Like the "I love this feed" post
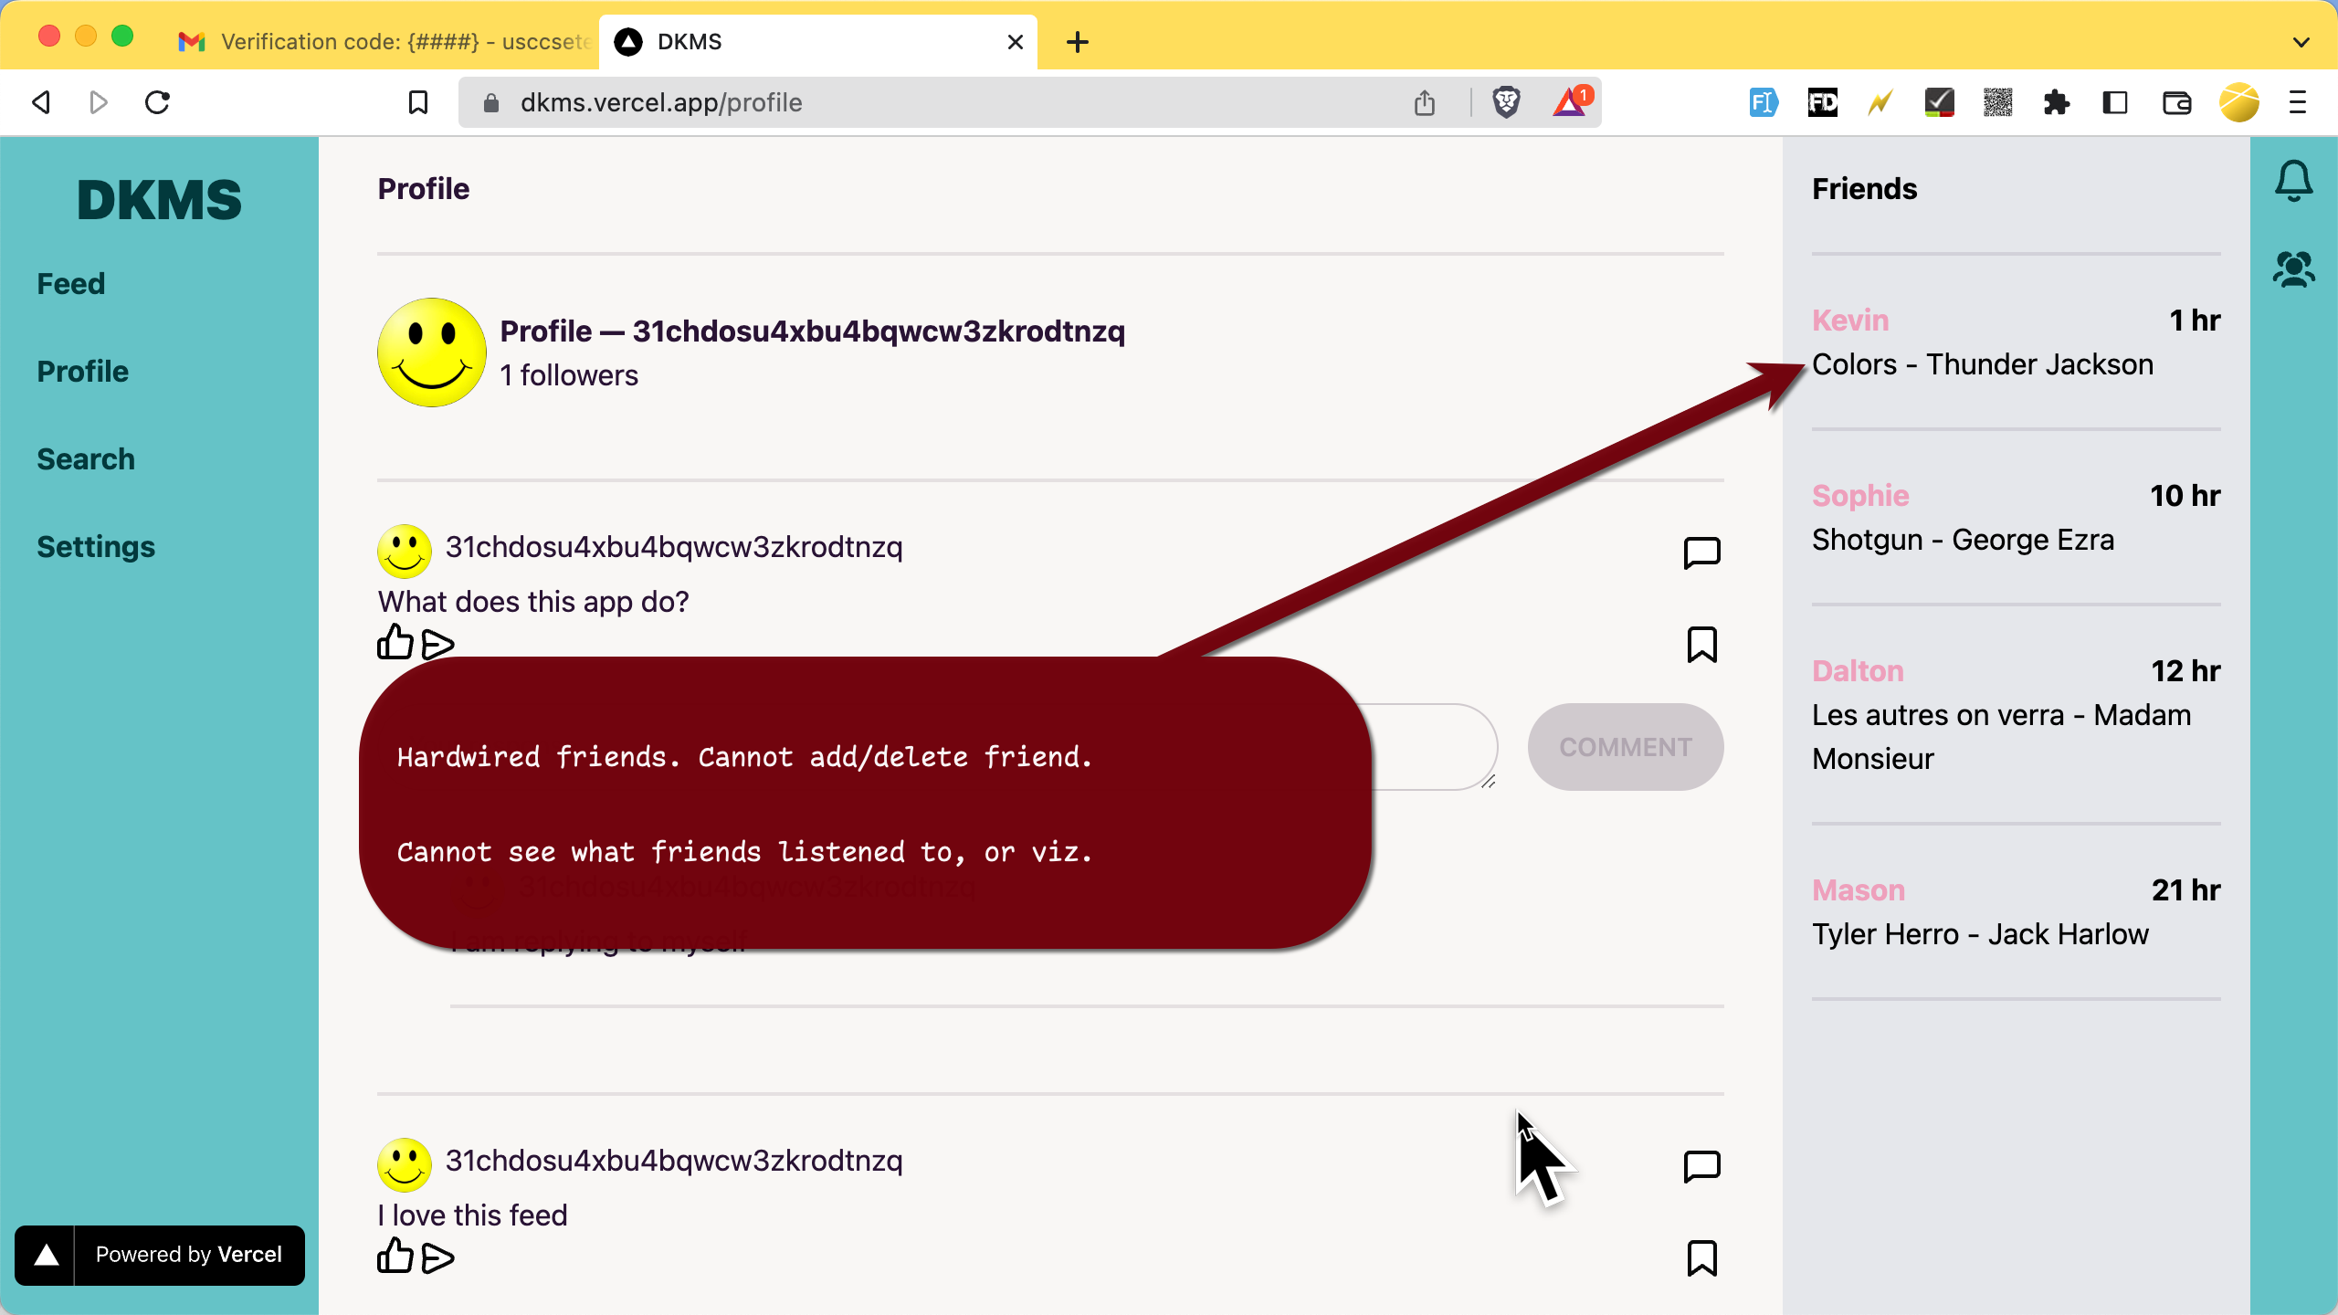 pos(394,1257)
